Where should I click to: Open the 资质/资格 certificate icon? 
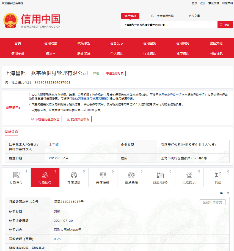pos(160,174)
